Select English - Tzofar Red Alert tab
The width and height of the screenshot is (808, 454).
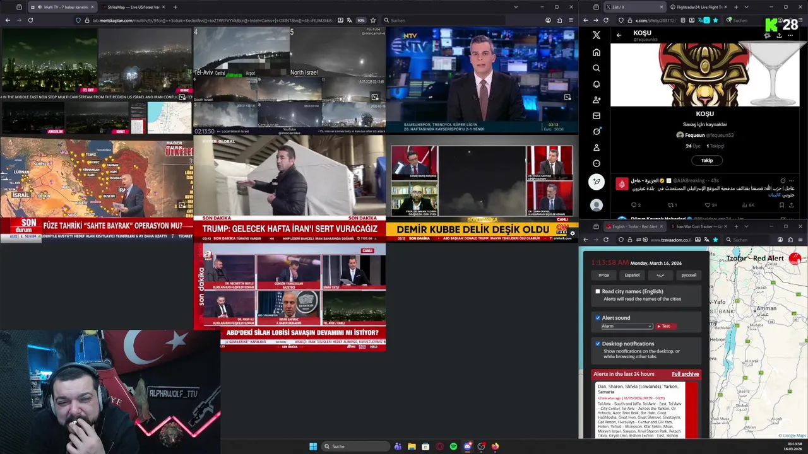pos(636,226)
